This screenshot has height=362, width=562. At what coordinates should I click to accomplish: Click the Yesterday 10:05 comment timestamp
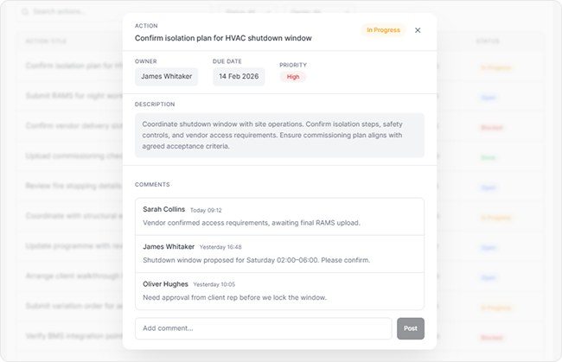214,284
